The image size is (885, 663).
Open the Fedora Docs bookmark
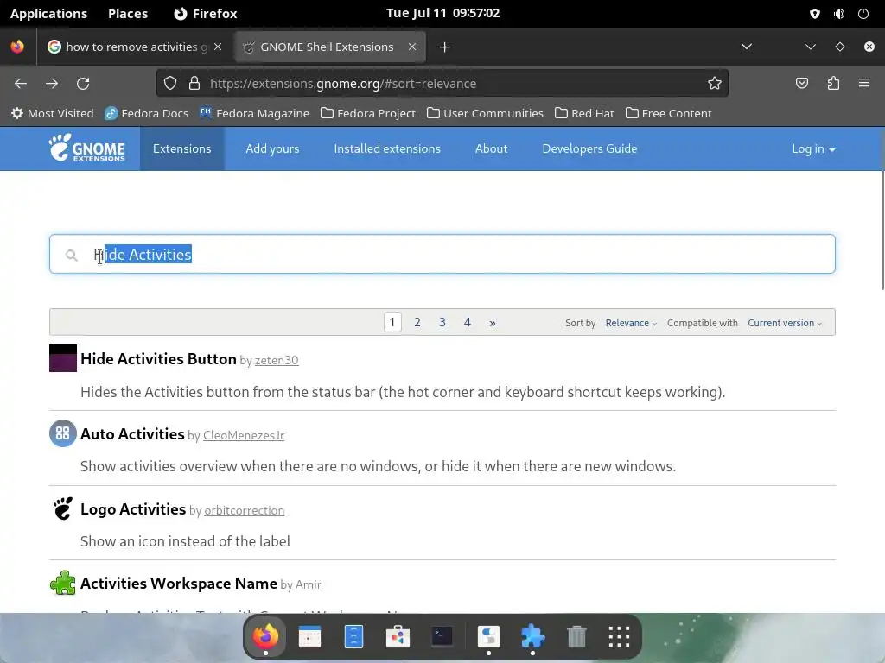pyautogui.click(x=147, y=113)
